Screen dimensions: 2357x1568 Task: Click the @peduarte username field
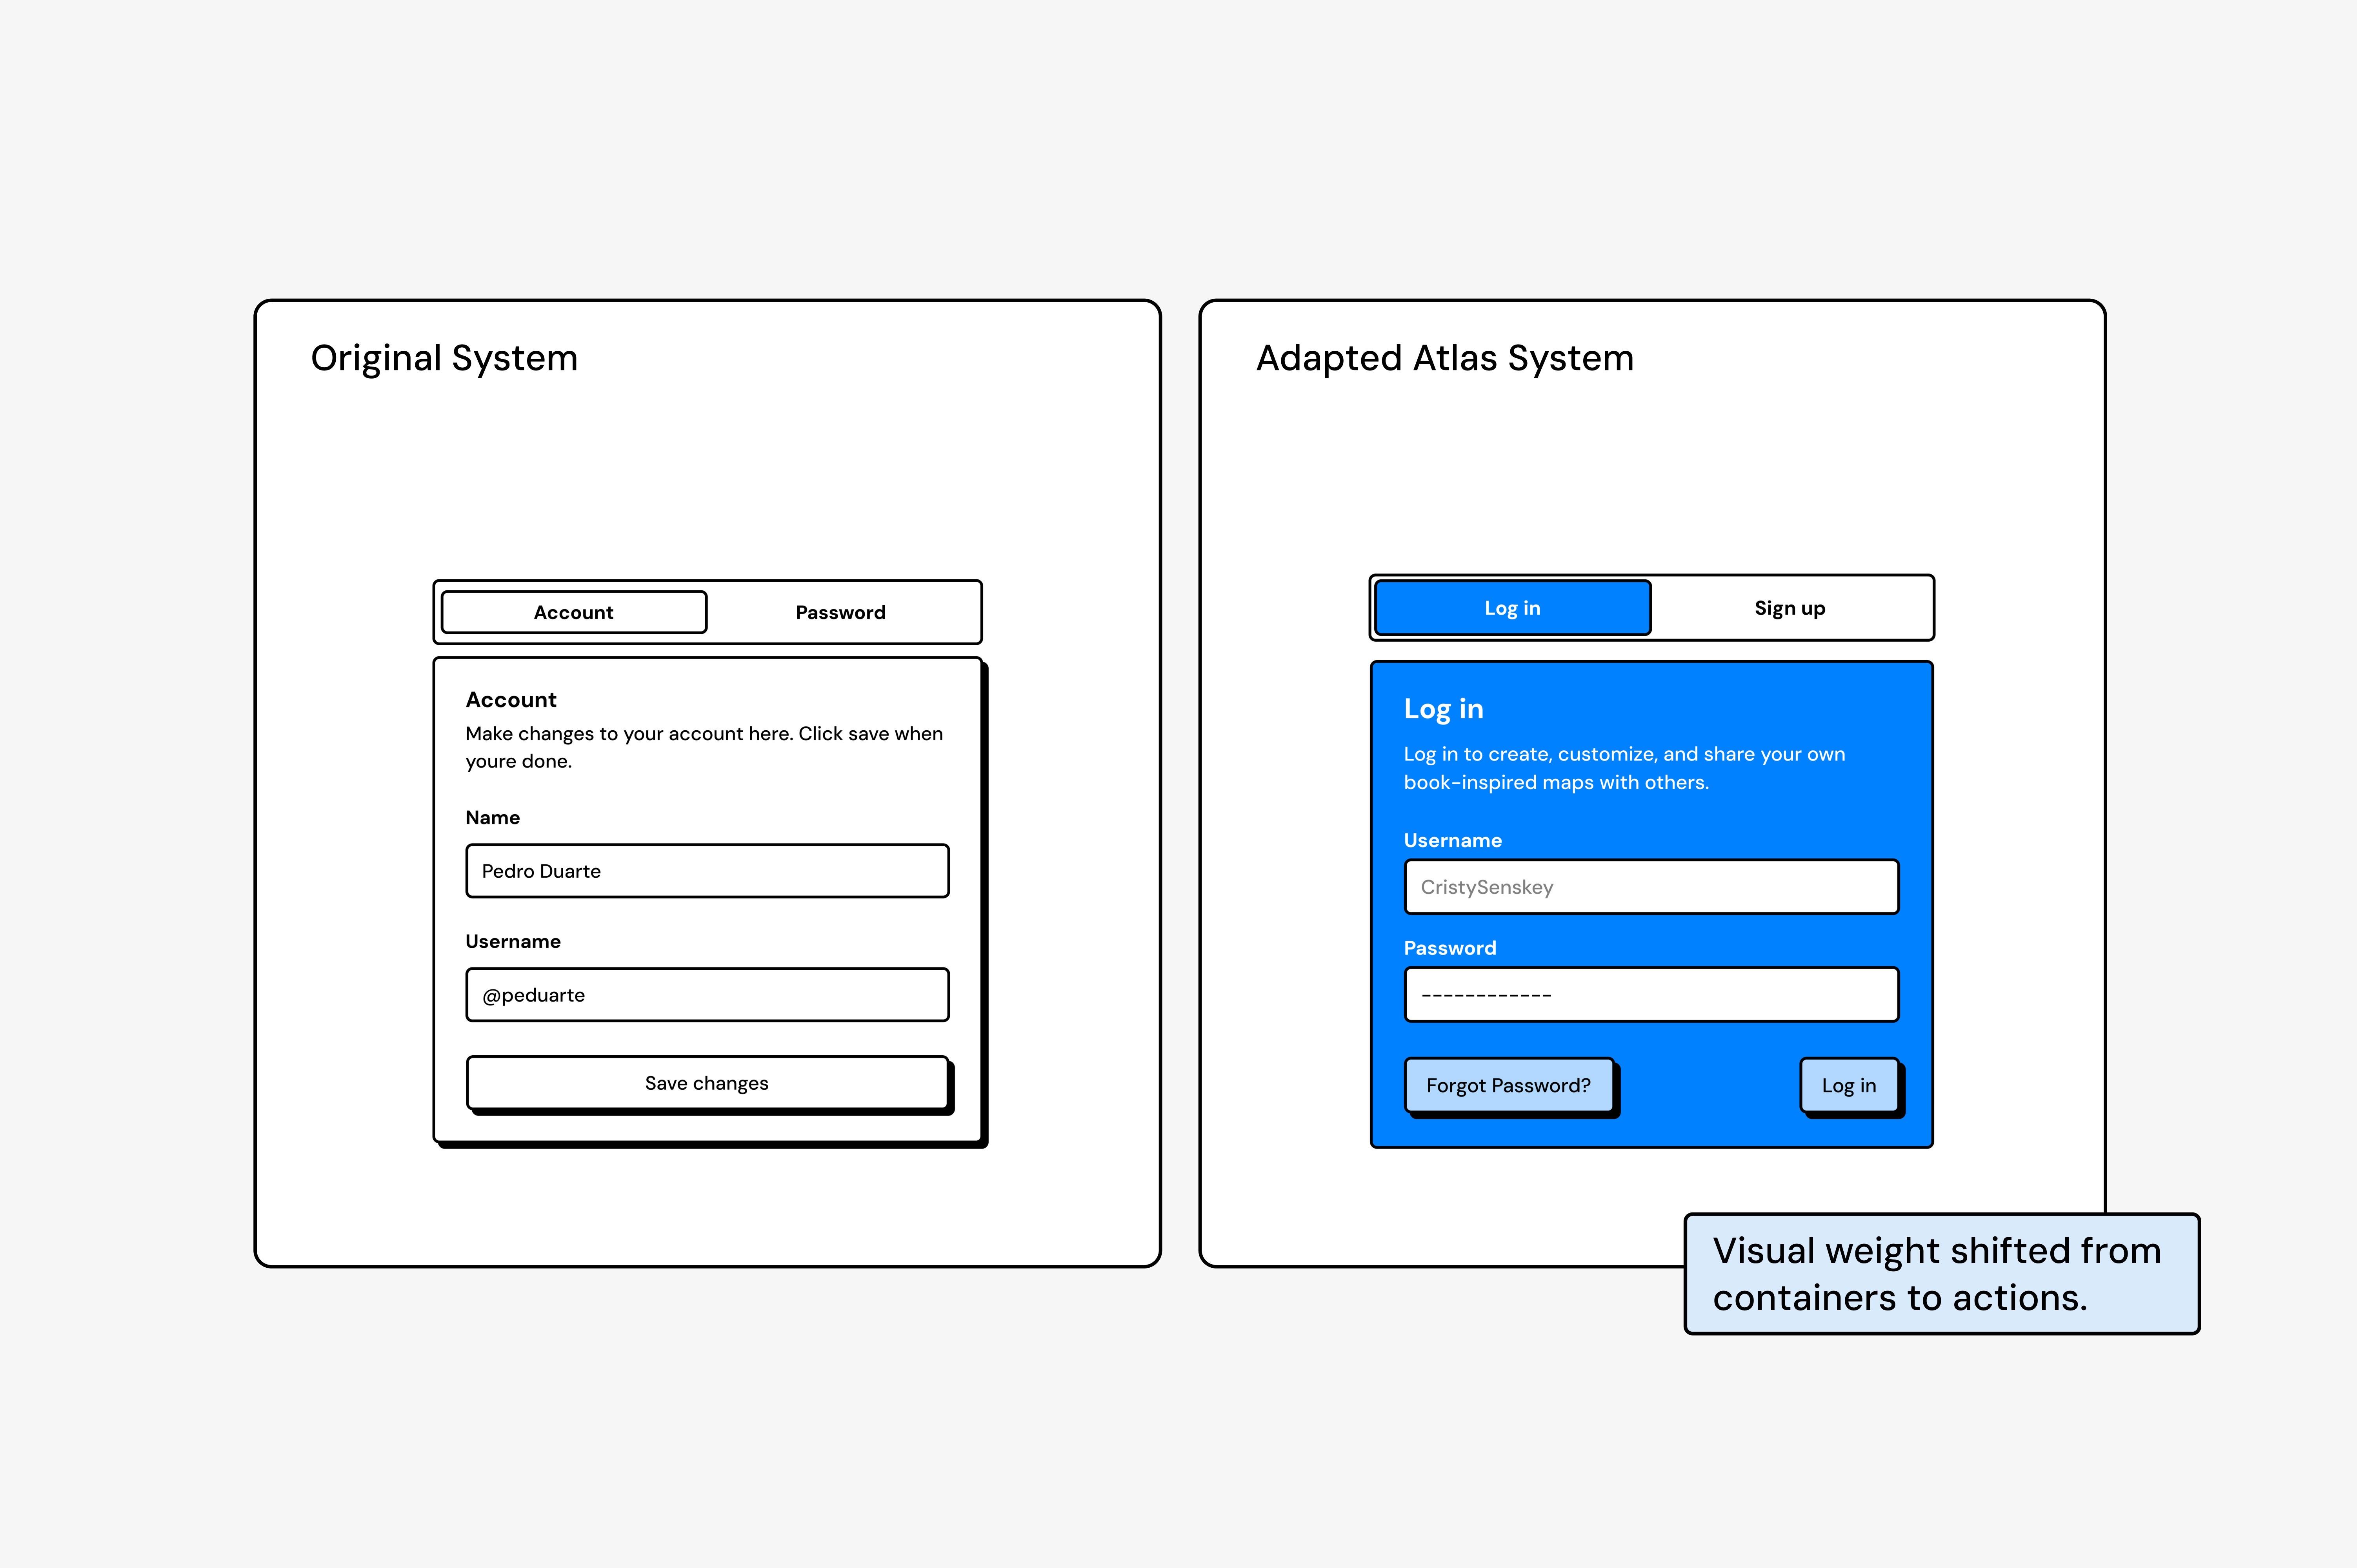coord(706,995)
